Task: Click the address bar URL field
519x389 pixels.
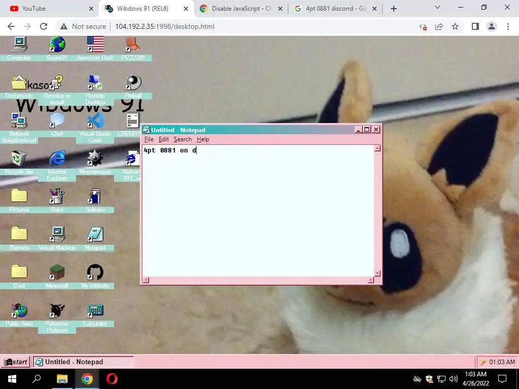Action: [x=258, y=26]
